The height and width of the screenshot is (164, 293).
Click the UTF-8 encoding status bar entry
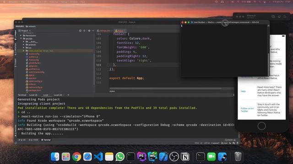[206, 143]
